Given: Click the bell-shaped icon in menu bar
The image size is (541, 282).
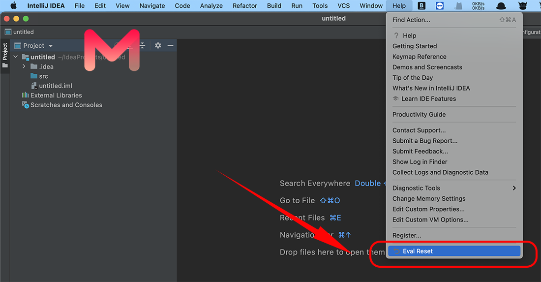Looking at the screenshot, I should click(458, 5).
